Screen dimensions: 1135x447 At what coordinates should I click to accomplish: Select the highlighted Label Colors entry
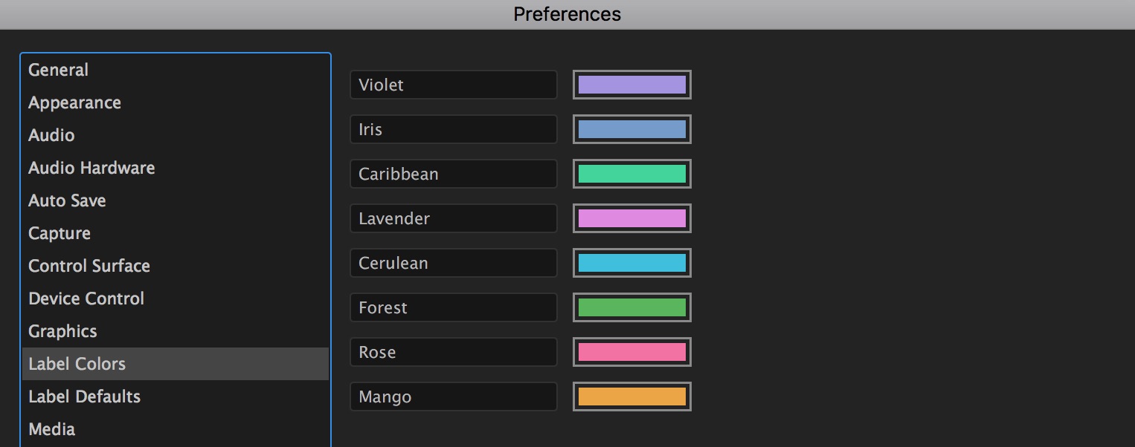[x=176, y=364]
